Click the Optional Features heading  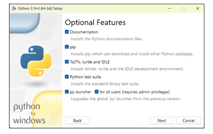click(x=95, y=22)
